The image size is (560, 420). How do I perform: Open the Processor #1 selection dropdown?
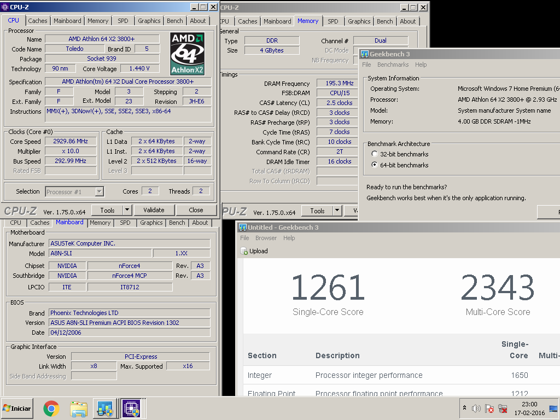tap(100, 192)
